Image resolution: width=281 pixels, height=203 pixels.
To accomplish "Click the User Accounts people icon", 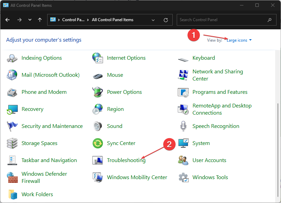I will [183, 160].
